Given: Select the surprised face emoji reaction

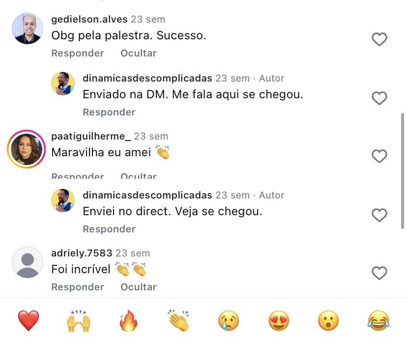Looking at the screenshot, I should [x=328, y=322].
